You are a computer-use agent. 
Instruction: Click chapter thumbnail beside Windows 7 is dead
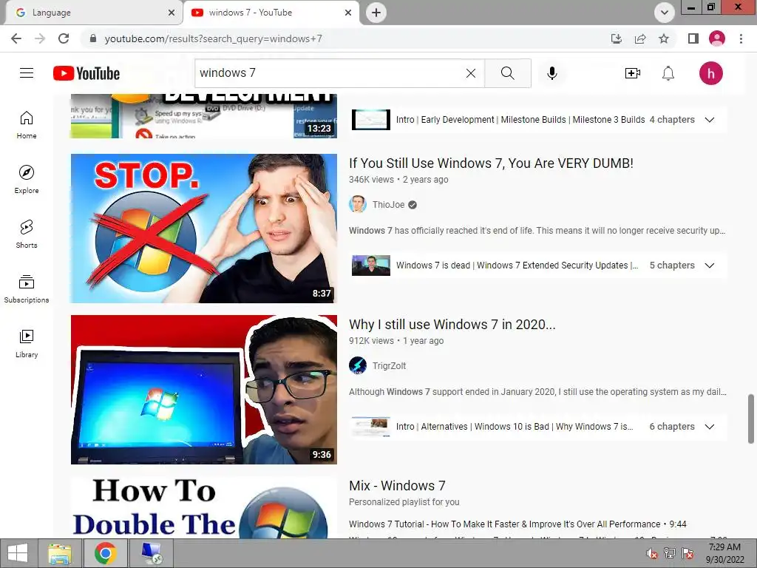tap(371, 266)
